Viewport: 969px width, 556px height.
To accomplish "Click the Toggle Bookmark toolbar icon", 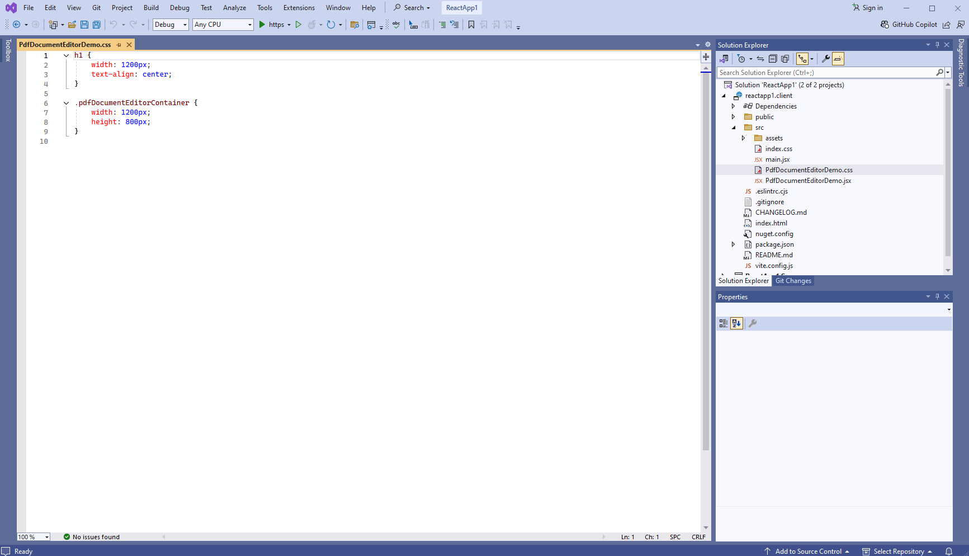I will tap(471, 25).
